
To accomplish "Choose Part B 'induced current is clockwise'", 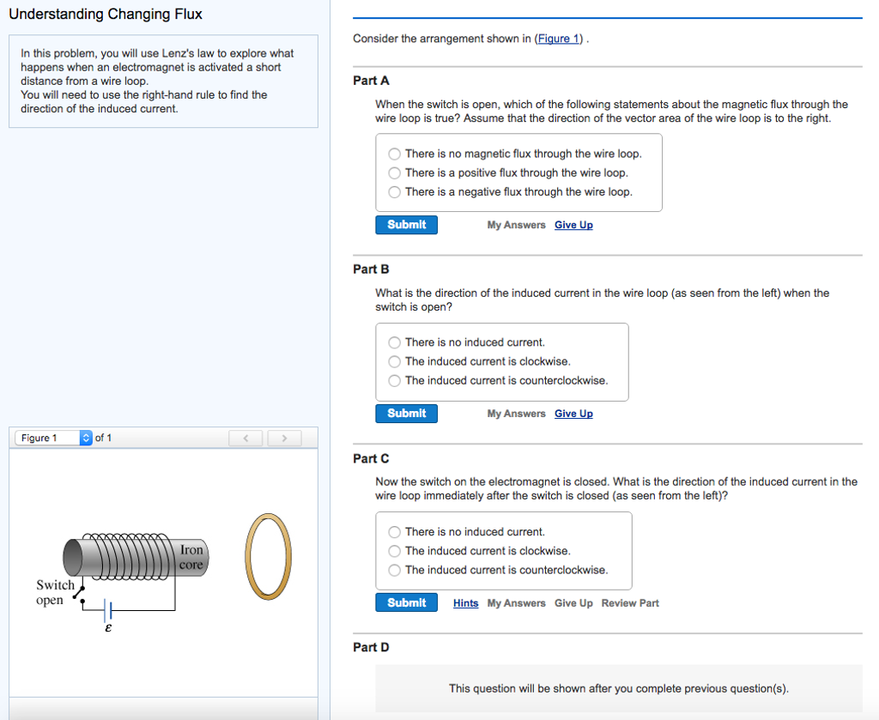I will [x=394, y=361].
